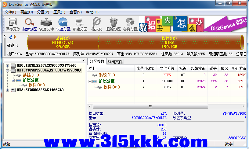Screen dimensions: 249x149
Task: Click the 序号(状态) column header
Action: click(x=146, y=68)
